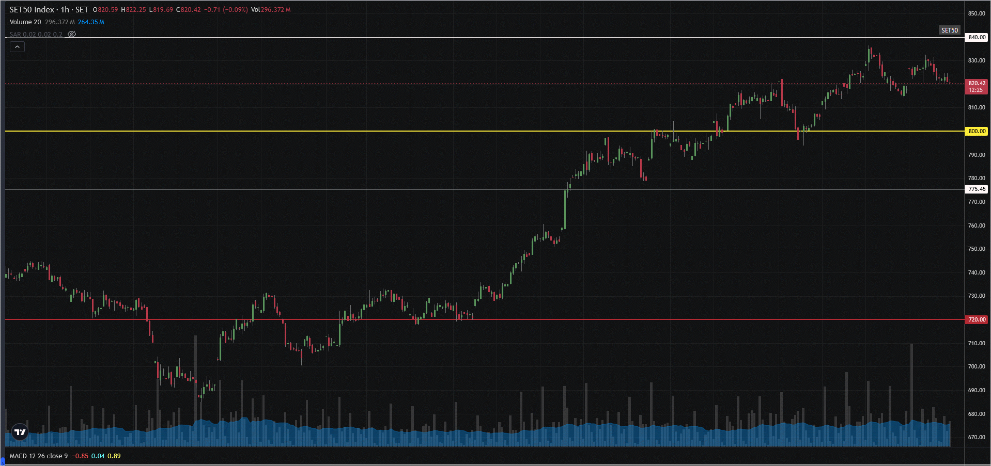The image size is (991, 466).
Task: Click the Vol 296.372 M reading in header
Action: coord(271,10)
